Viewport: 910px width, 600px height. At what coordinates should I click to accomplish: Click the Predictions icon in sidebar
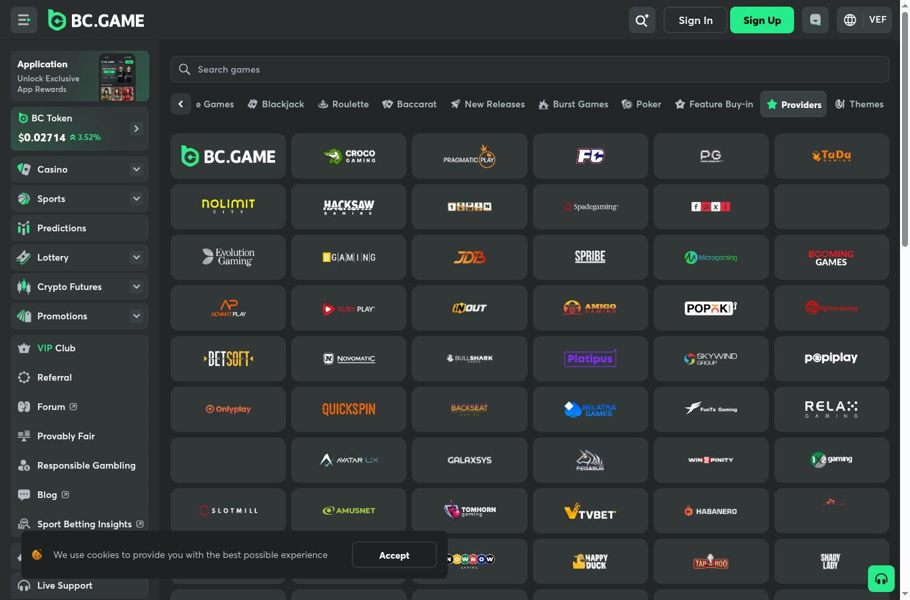24,228
